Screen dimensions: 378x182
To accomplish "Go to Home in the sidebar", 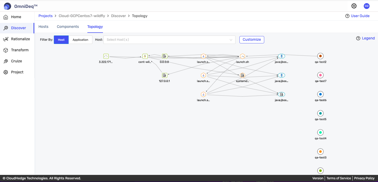I will pos(16,17).
